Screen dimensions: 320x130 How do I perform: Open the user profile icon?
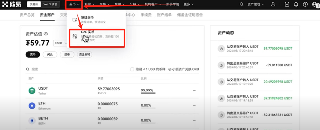pyautogui.click(x=273, y=4)
